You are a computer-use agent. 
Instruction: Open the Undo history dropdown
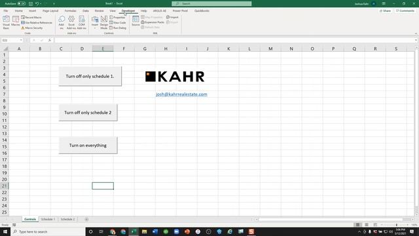41,3
